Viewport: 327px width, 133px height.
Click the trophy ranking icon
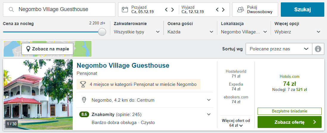[x=83, y=84]
